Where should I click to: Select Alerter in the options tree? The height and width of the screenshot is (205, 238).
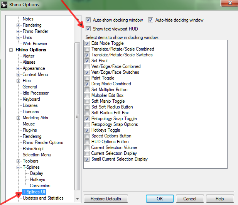[x=29, y=56]
